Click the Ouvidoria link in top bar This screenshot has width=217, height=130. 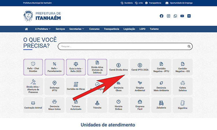tap(126, 3)
